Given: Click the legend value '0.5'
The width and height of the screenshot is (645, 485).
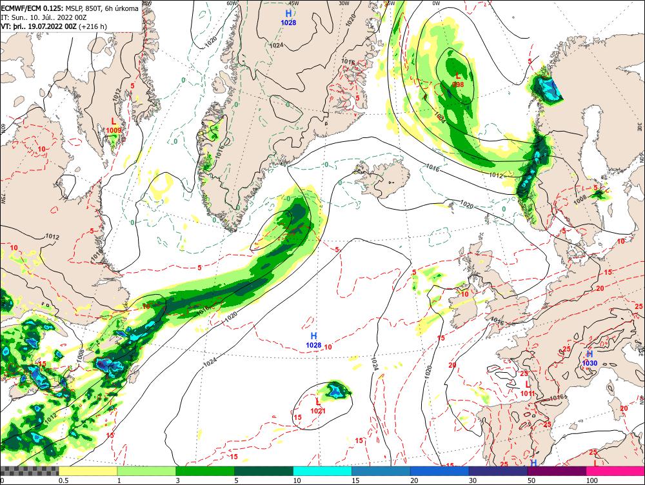Looking at the screenshot, I should click(x=63, y=480).
